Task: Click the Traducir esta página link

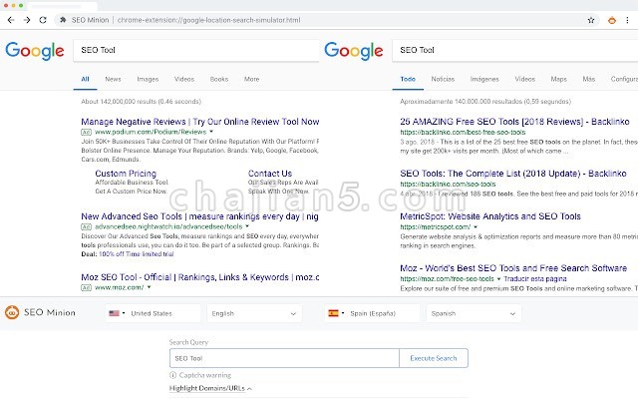Action: pos(535,279)
